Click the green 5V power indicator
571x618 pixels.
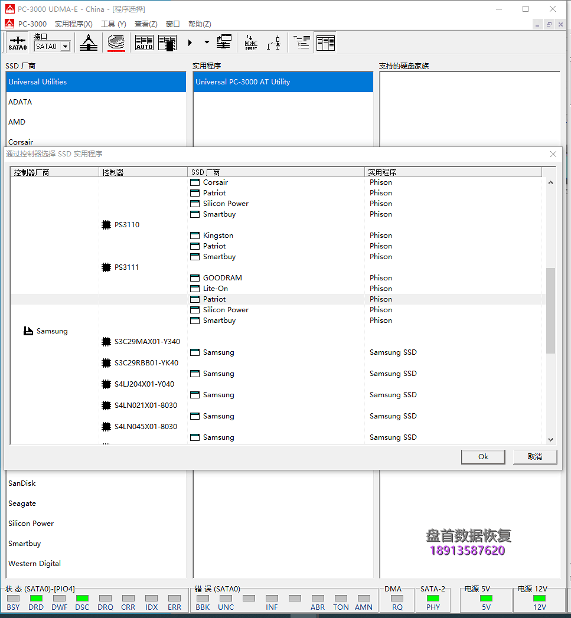click(x=486, y=599)
